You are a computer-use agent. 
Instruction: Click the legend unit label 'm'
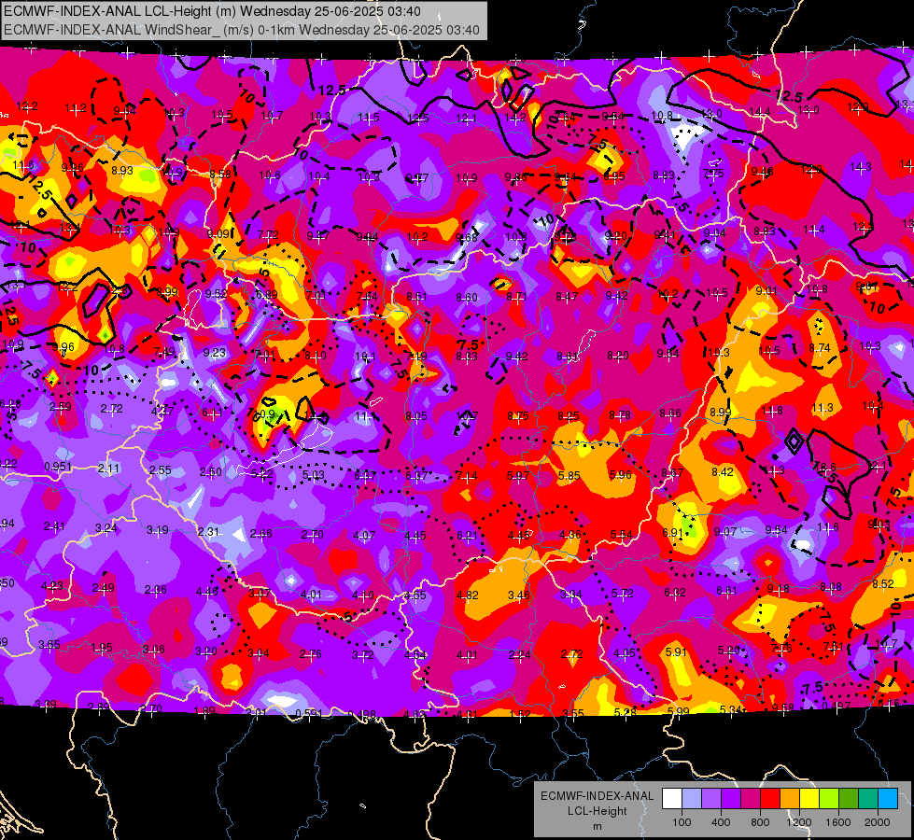pyautogui.click(x=597, y=827)
